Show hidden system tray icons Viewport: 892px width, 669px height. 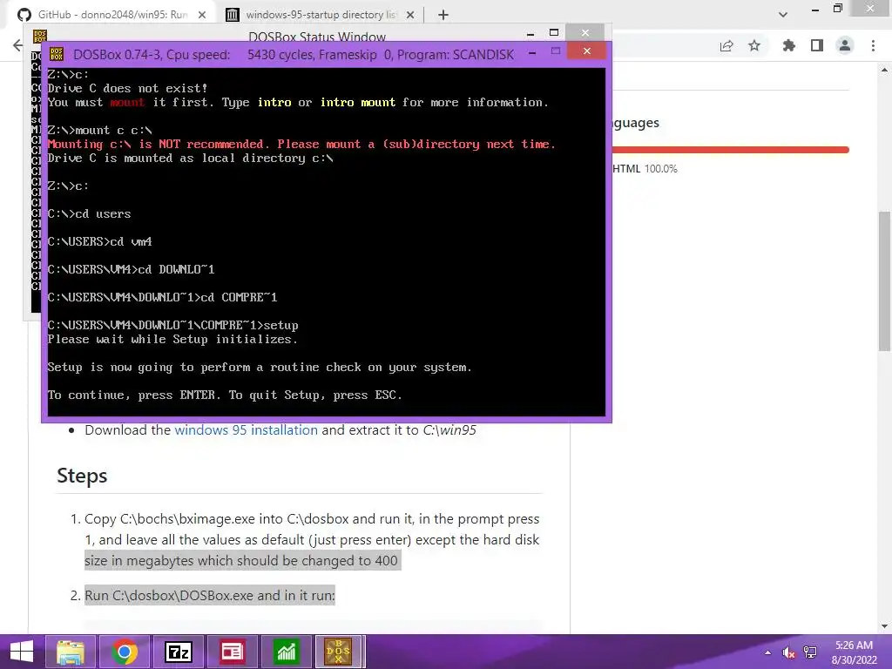768,652
